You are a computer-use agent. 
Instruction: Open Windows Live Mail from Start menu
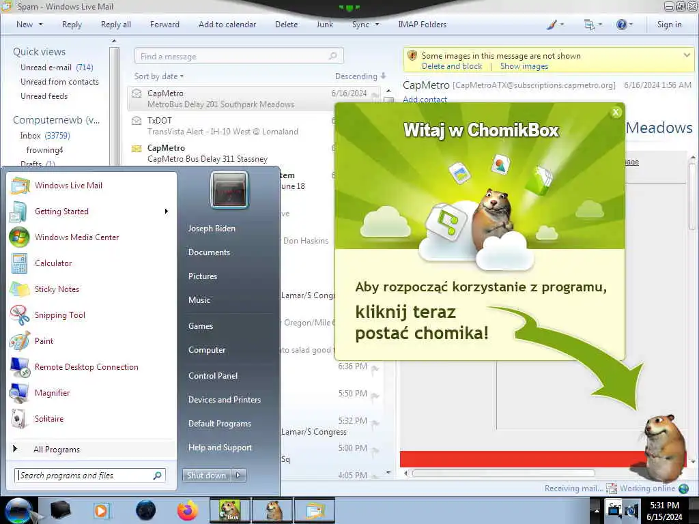[x=69, y=186]
